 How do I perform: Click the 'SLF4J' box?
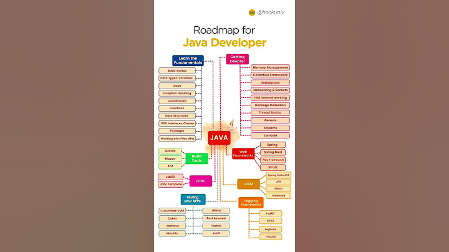click(x=270, y=221)
